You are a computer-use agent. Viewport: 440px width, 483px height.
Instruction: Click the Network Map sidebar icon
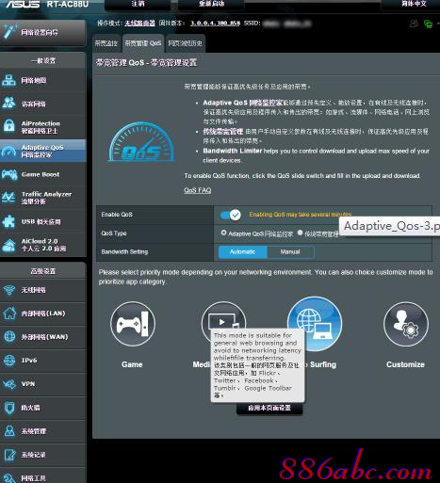click(8, 80)
